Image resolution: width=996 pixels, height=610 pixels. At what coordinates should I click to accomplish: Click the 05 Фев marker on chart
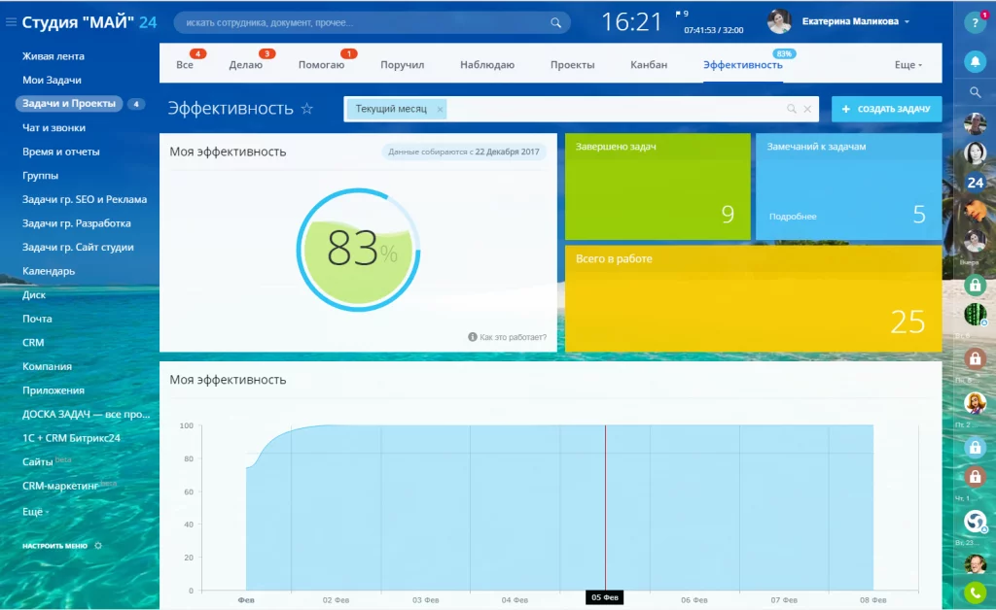(604, 597)
